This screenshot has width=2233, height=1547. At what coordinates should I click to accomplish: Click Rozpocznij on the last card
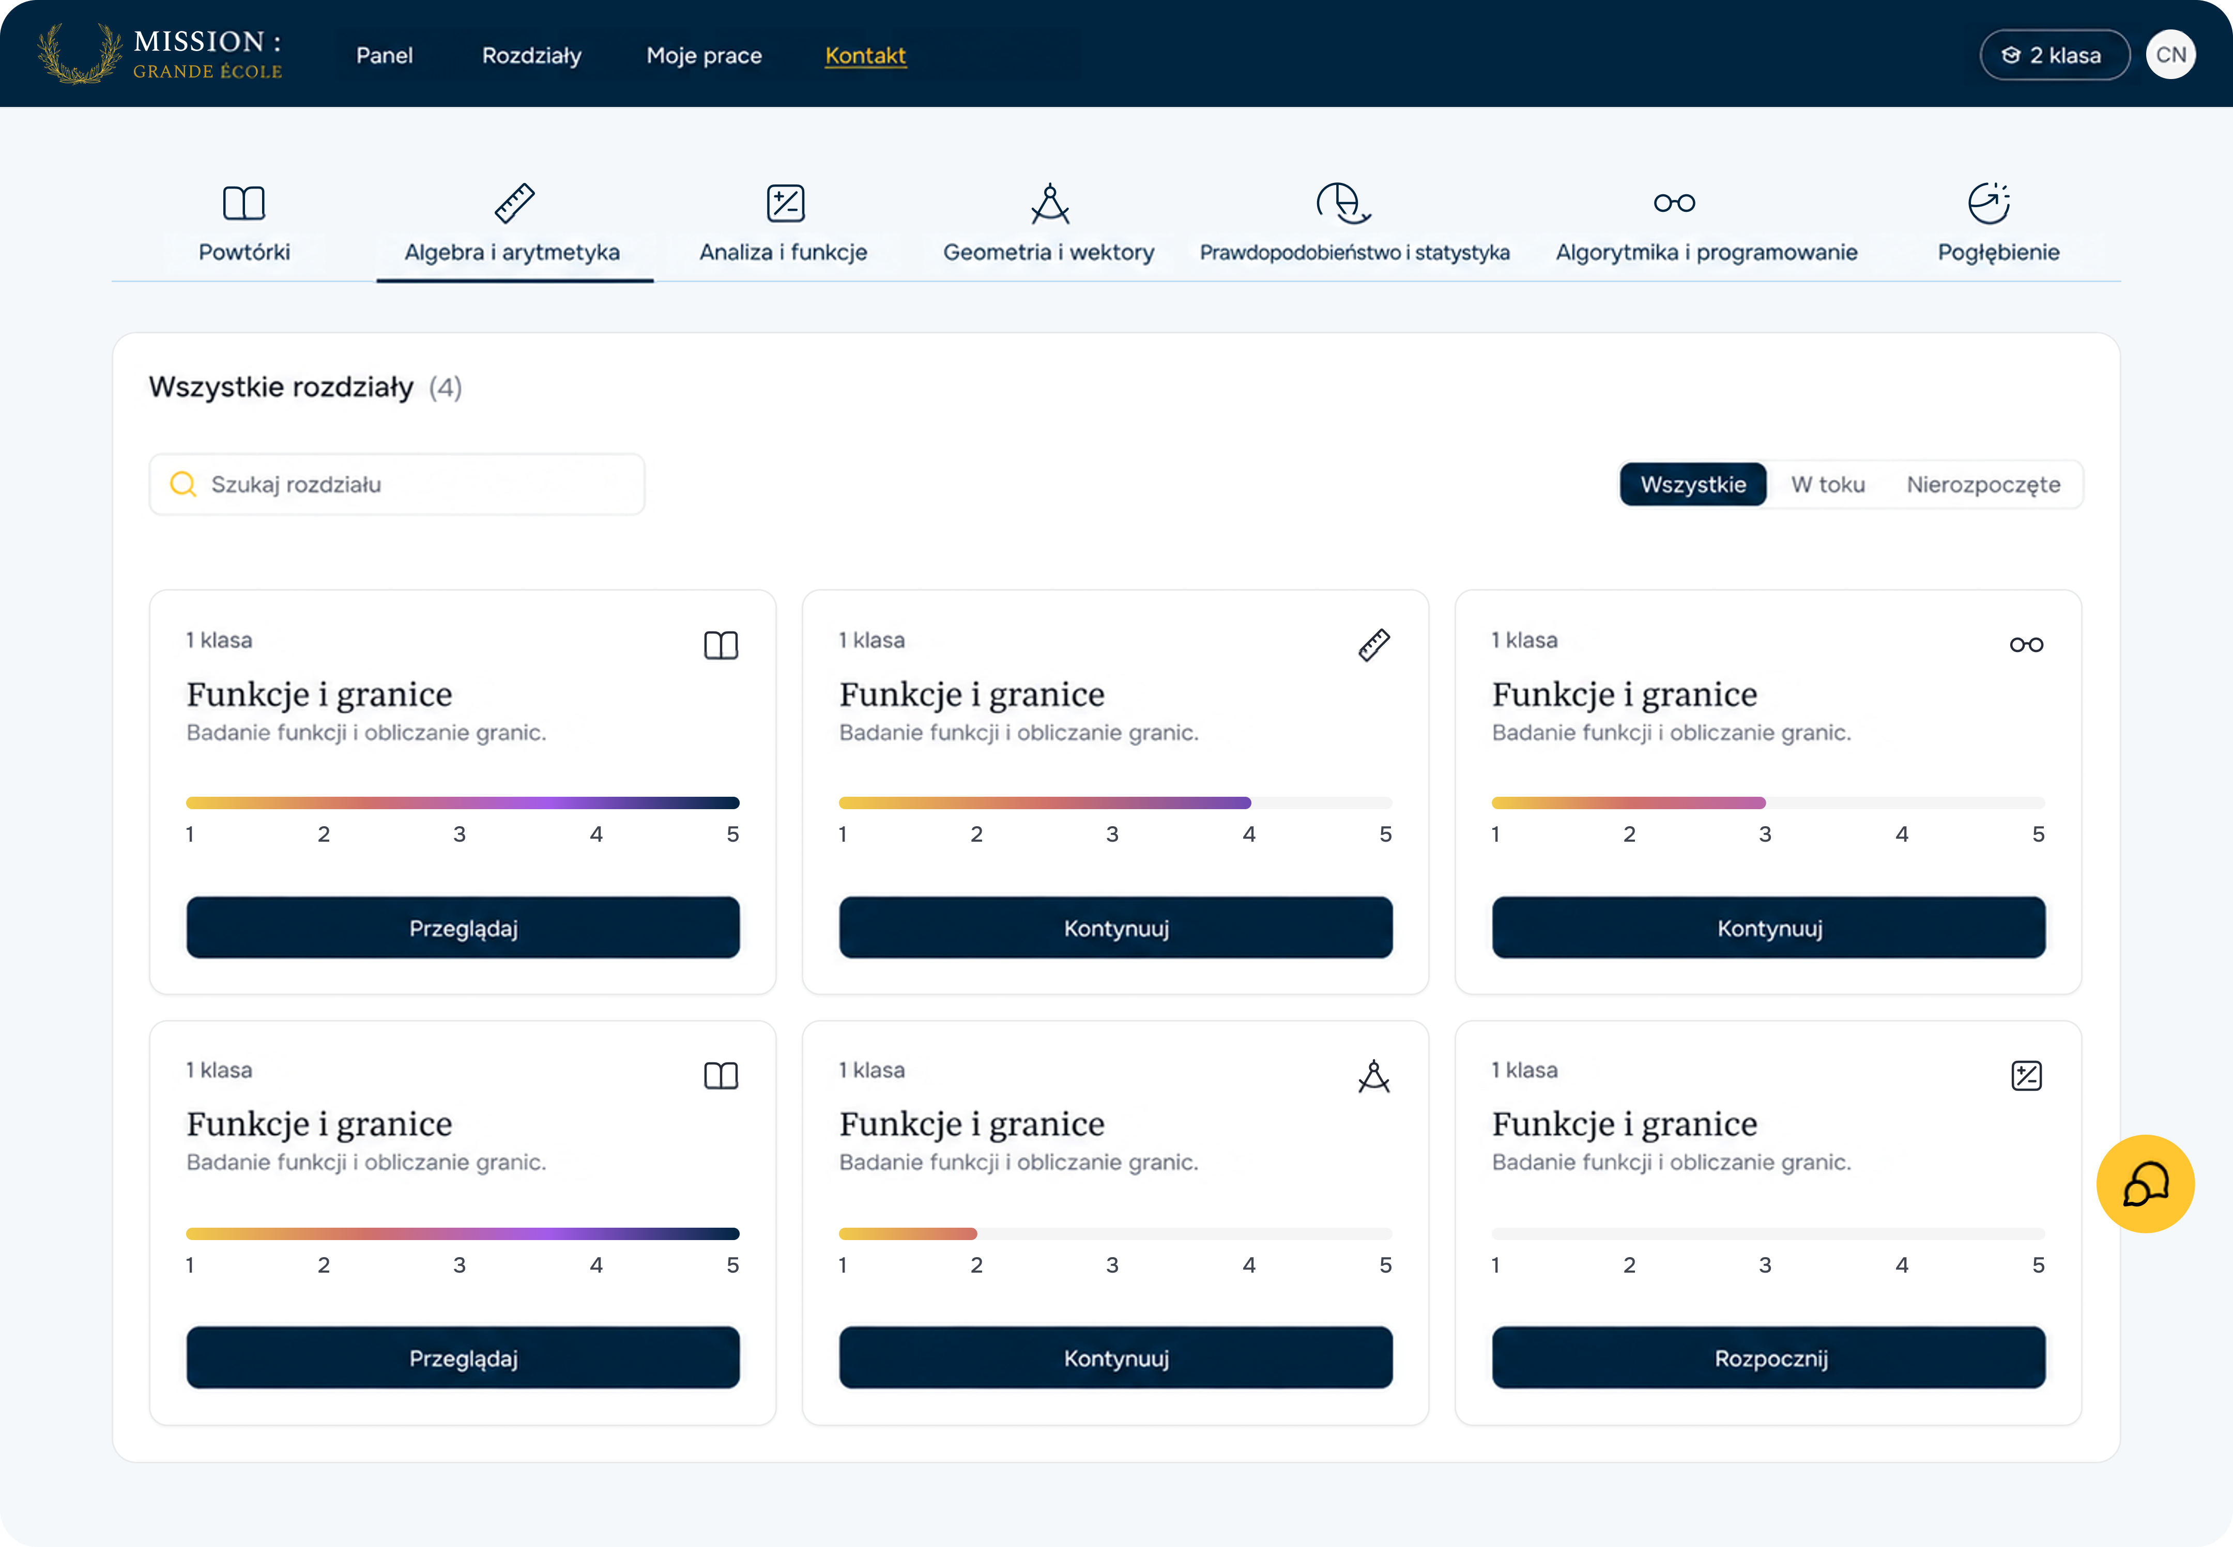pyautogui.click(x=1768, y=1358)
